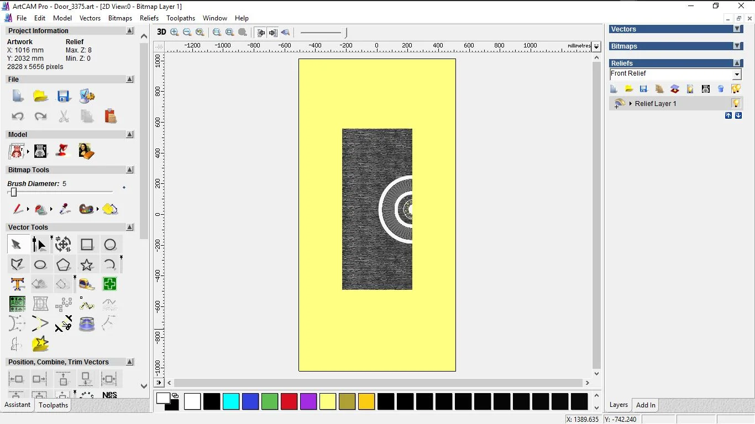The height and width of the screenshot is (424, 755).
Task: Toggle visibility bulb of Relief Layer 1
Action: pos(736,103)
